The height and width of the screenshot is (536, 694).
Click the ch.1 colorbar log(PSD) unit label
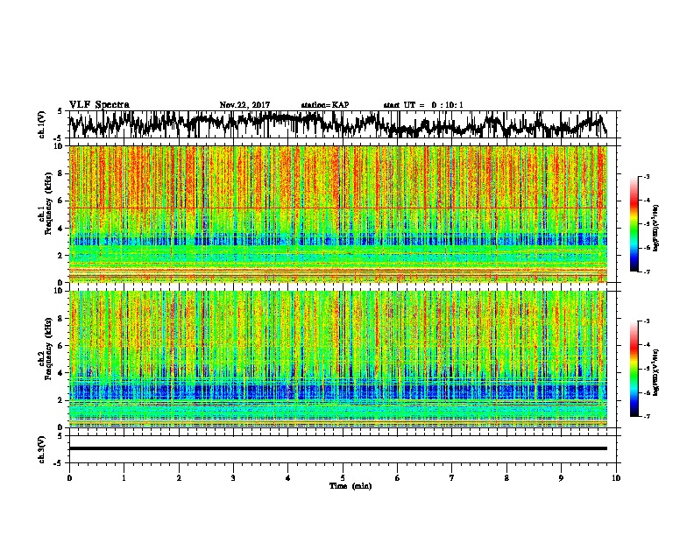[655, 229]
